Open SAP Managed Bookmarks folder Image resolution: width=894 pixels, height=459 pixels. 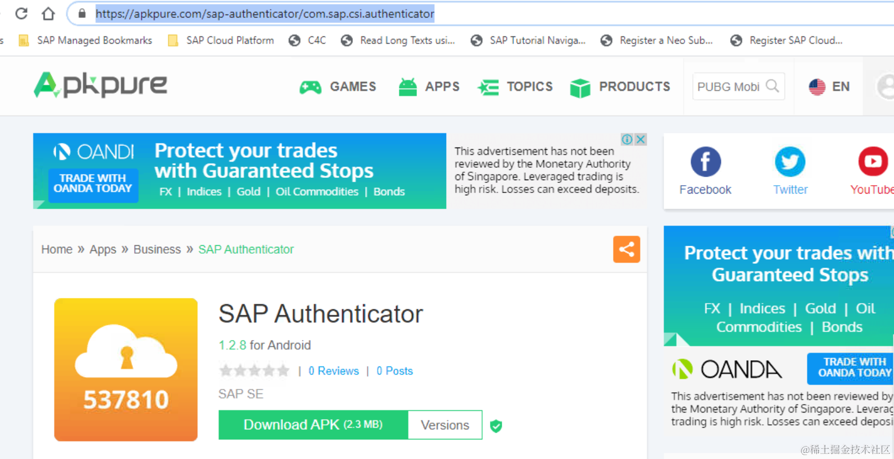tap(85, 40)
